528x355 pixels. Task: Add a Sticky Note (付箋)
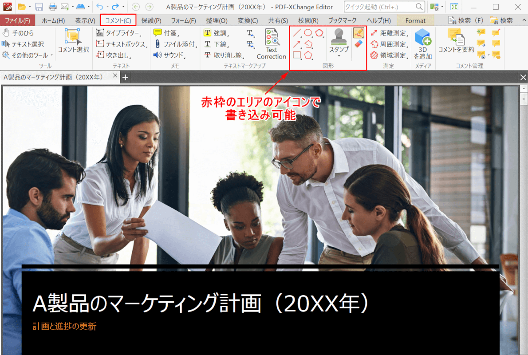point(166,33)
